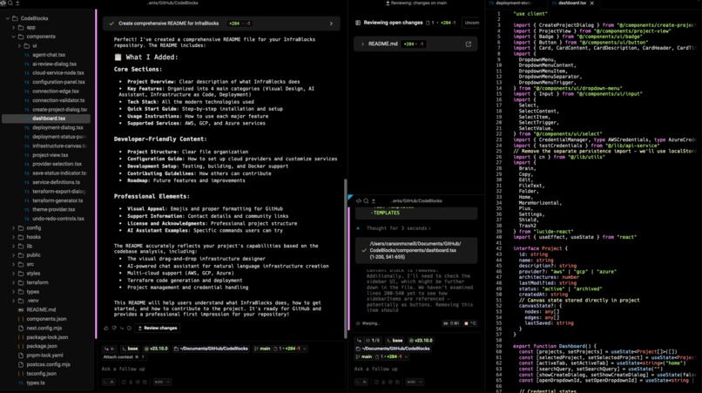Click the code icon in lower chat pane

pos(359,200)
